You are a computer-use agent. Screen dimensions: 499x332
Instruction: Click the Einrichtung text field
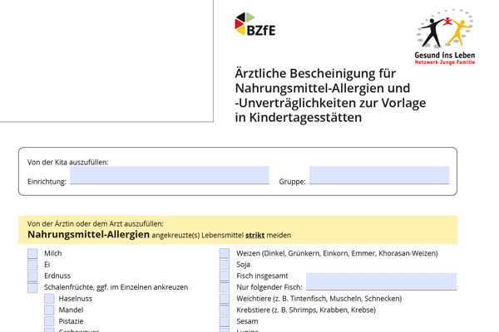[169, 176]
